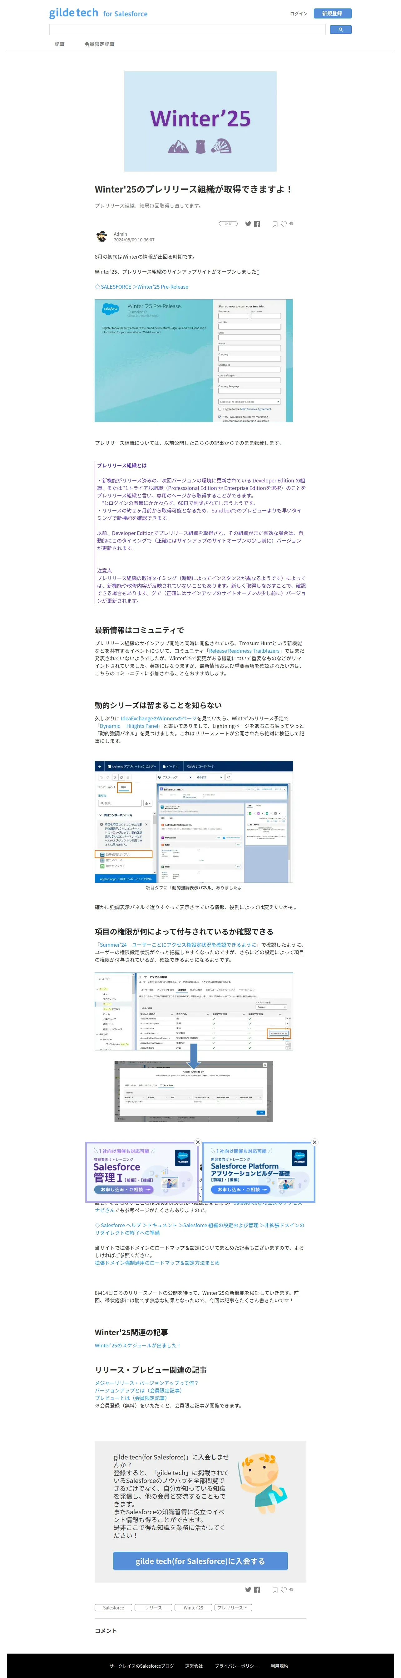Click the bottom Twitter share icon
This screenshot has width=401, height=1678.
click(248, 1589)
